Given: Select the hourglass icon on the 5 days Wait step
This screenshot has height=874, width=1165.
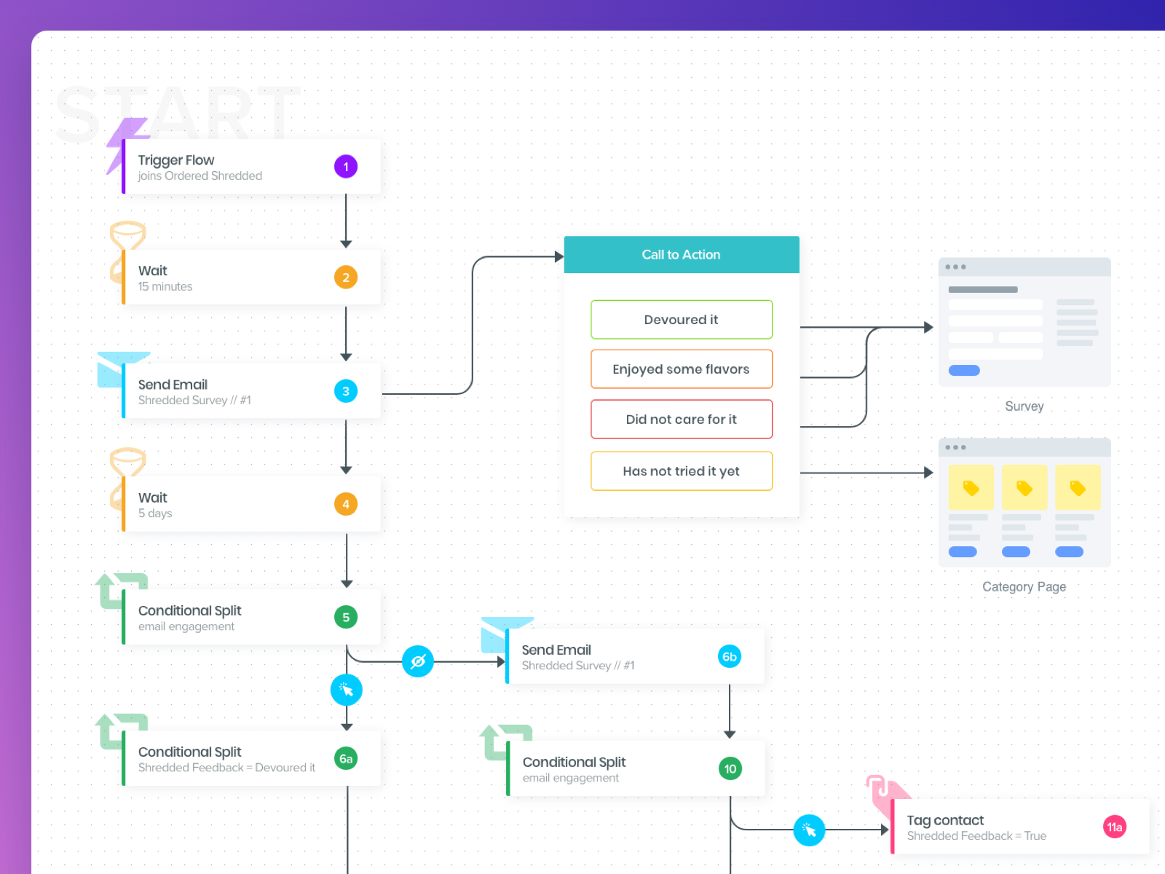Looking at the screenshot, I should pos(126,479).
